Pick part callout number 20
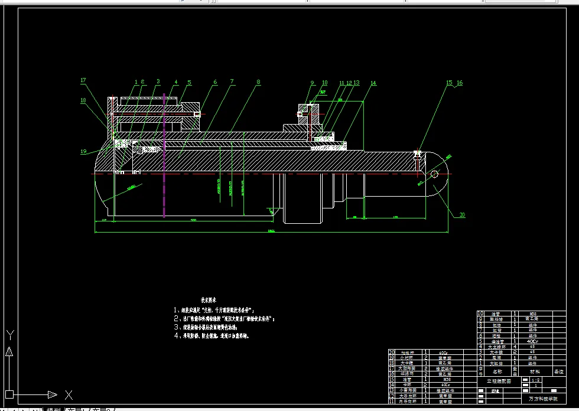This screenshot has height=411, width=579. tap(462, 214)
